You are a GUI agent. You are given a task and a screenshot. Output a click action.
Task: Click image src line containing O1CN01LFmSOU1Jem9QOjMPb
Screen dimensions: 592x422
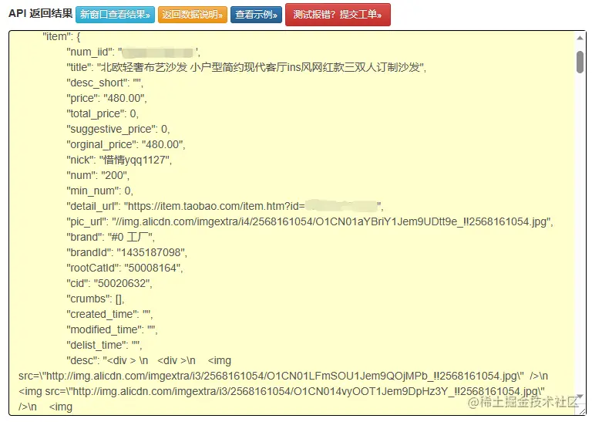pos(283,376)
